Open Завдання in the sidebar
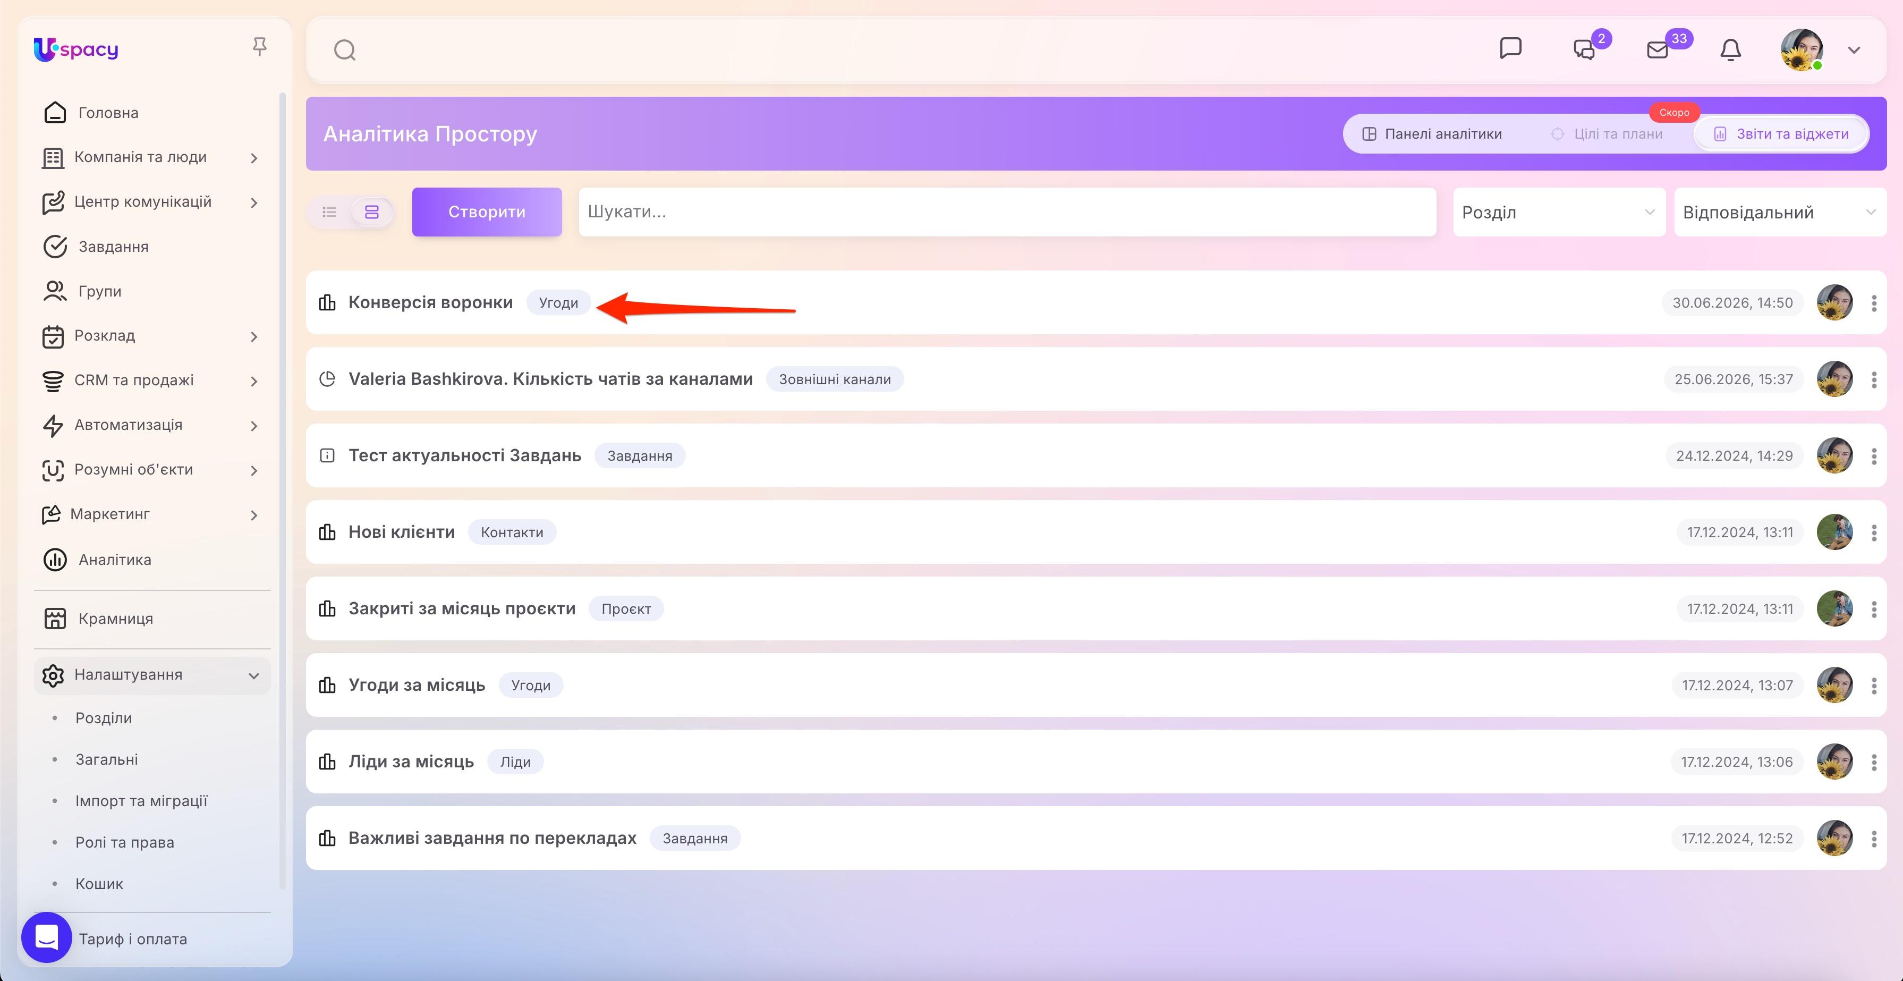The image size is (1903, 981). pyautogui.click(x=114, y=247)
